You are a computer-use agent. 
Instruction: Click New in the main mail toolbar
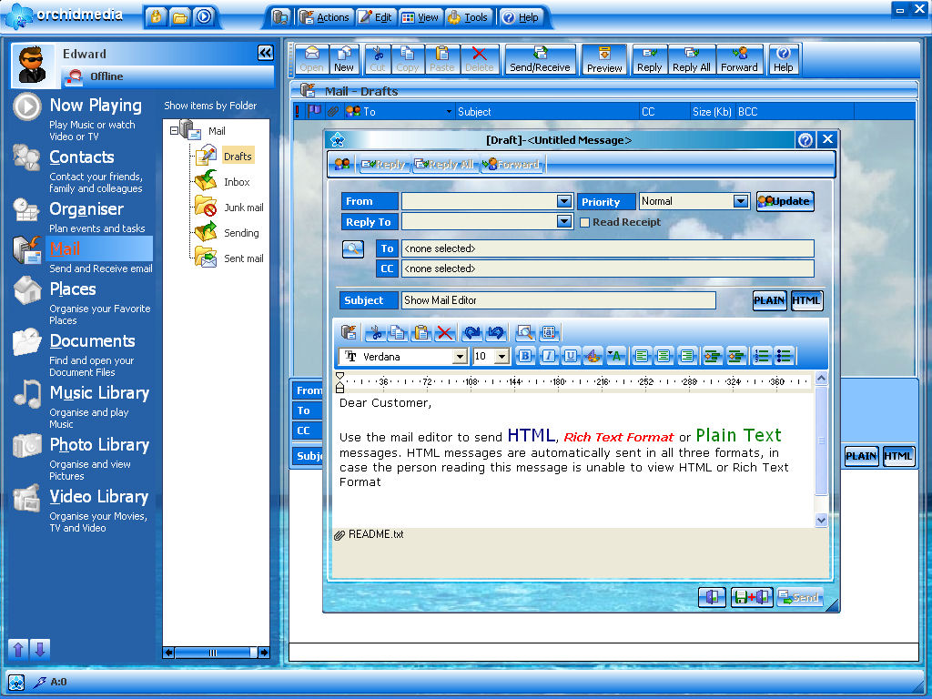(x=343, y=60)
